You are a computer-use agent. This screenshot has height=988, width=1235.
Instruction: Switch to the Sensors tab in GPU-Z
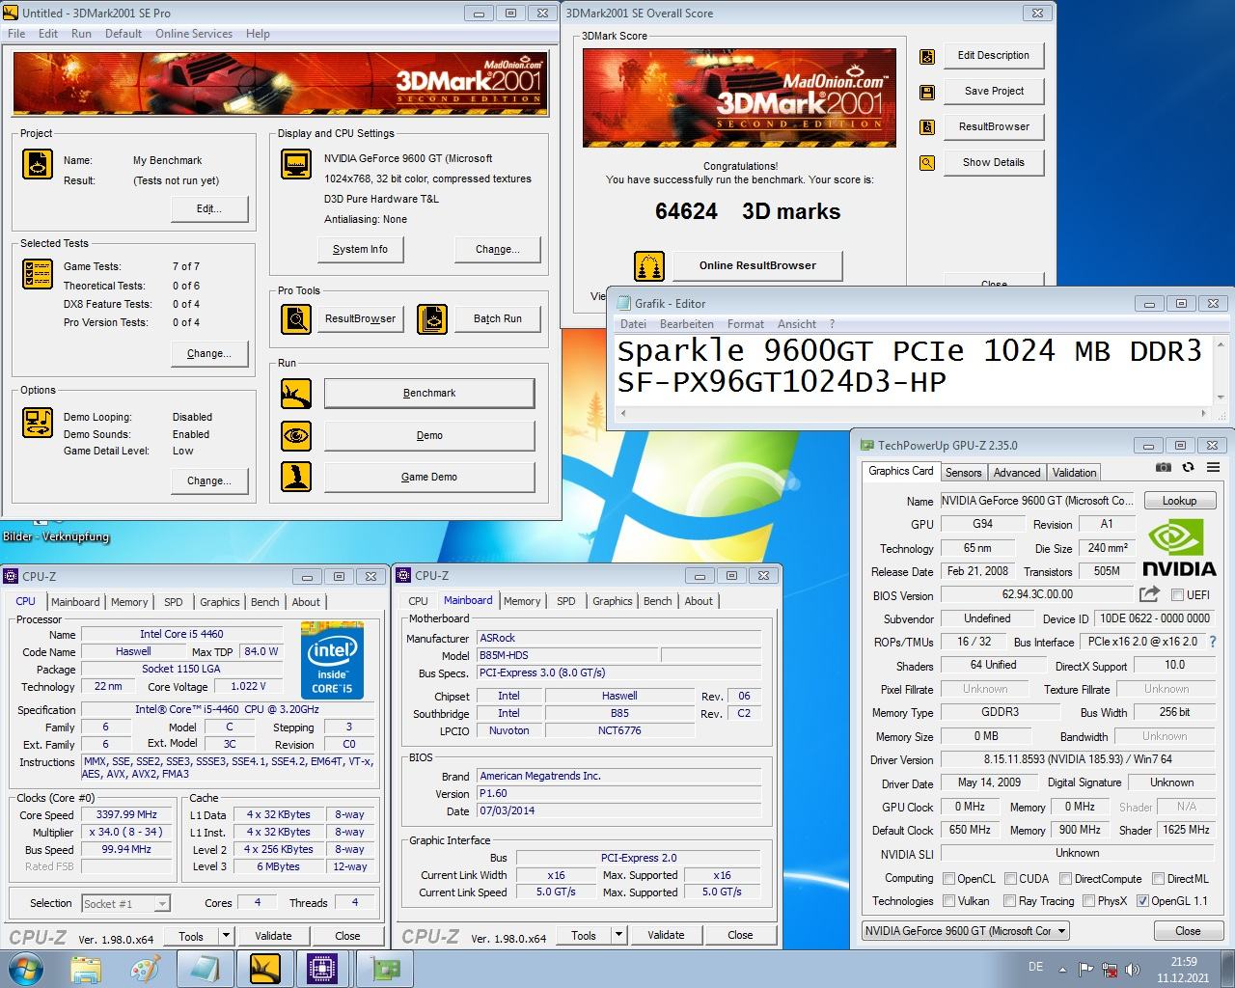click(x=963, y=473)
